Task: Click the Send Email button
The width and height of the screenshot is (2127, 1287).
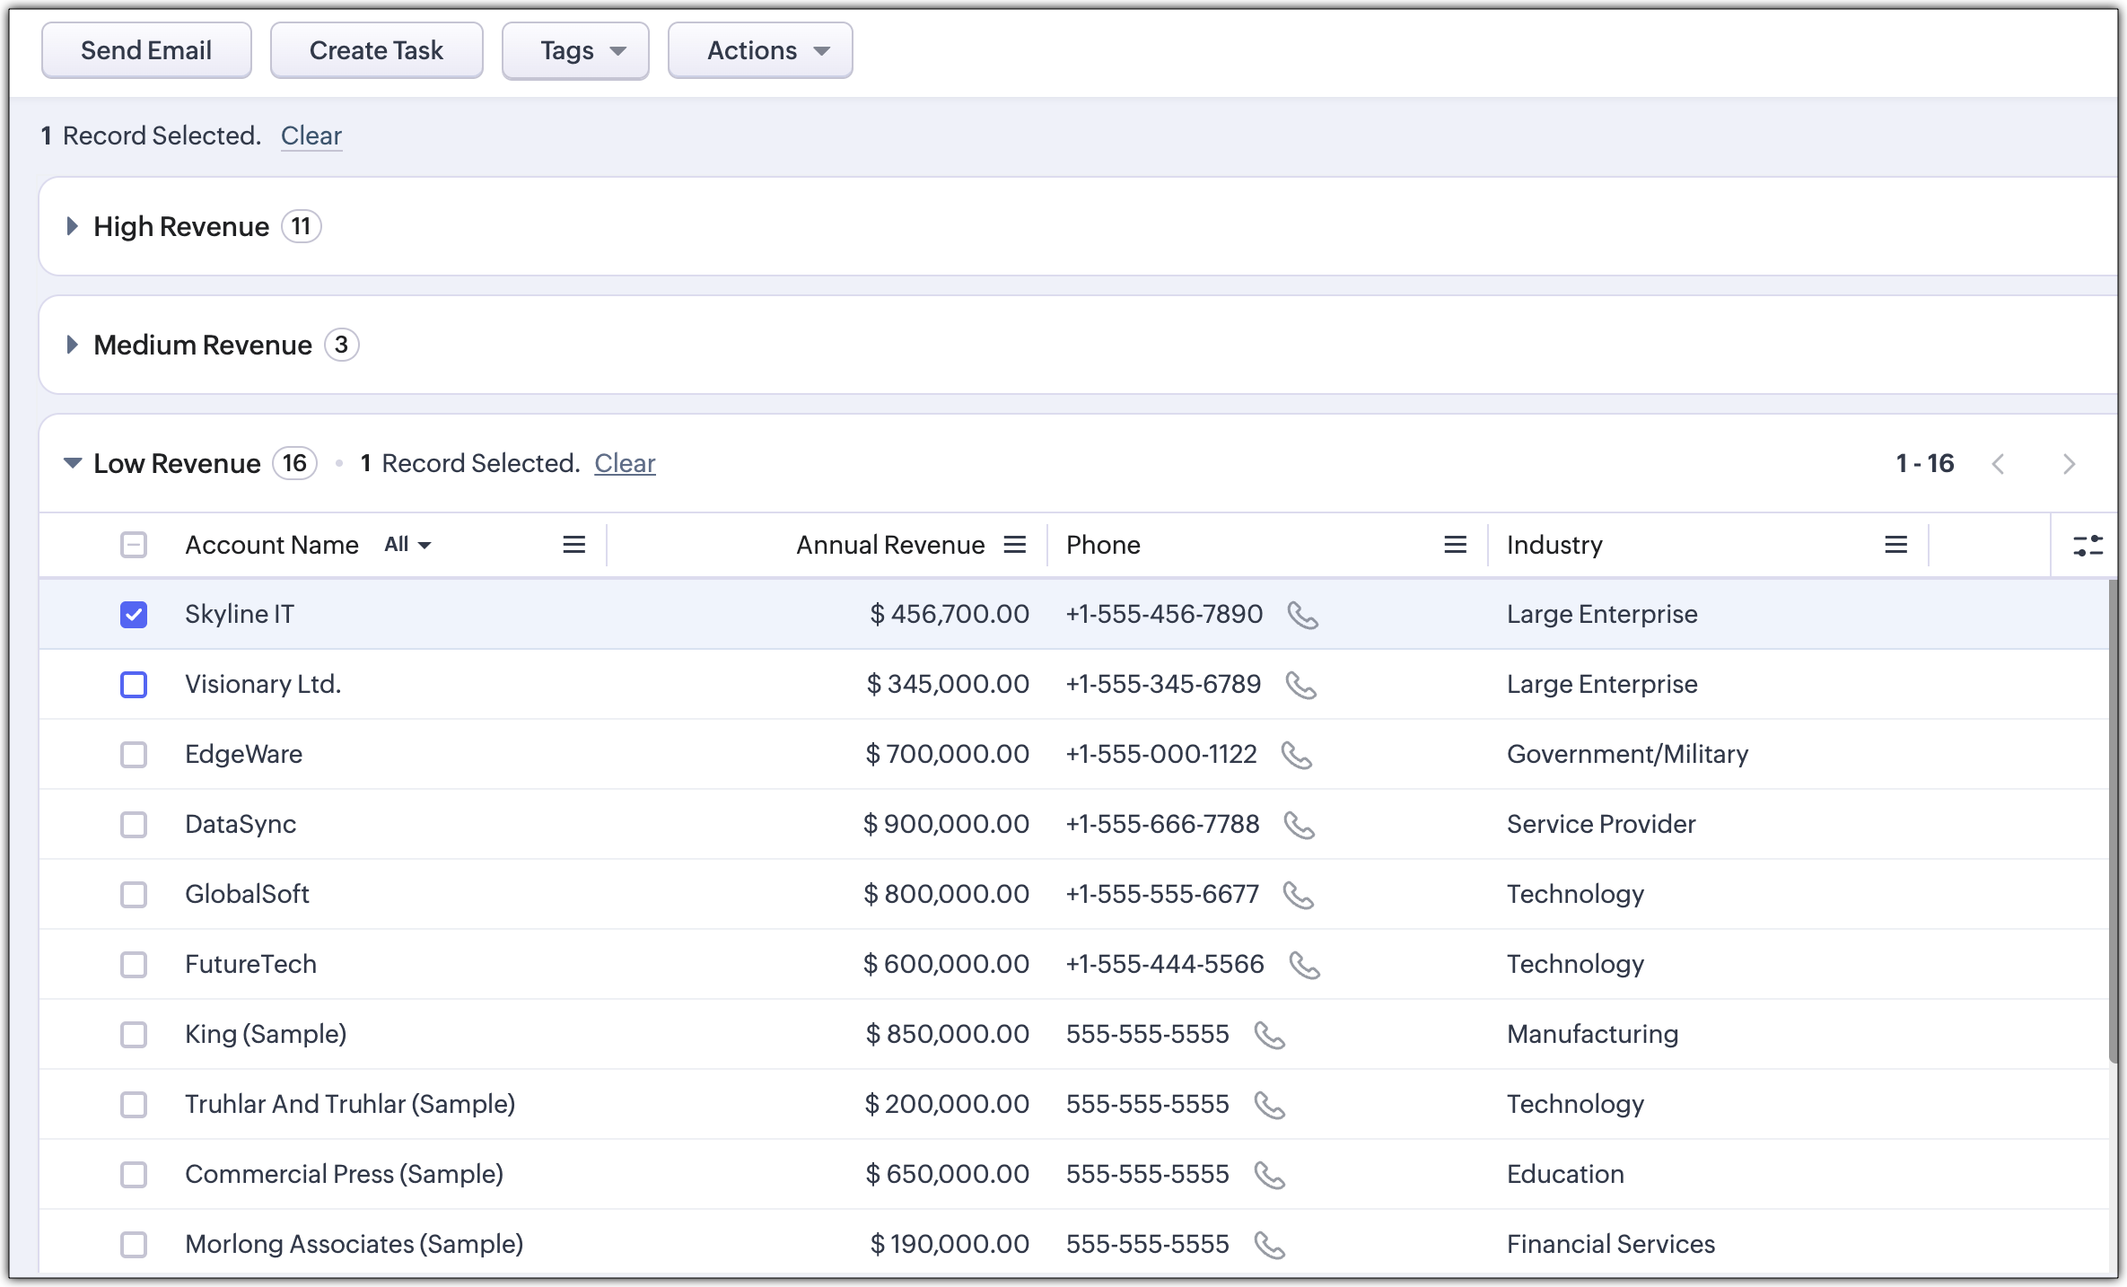Action: point(146,51)
